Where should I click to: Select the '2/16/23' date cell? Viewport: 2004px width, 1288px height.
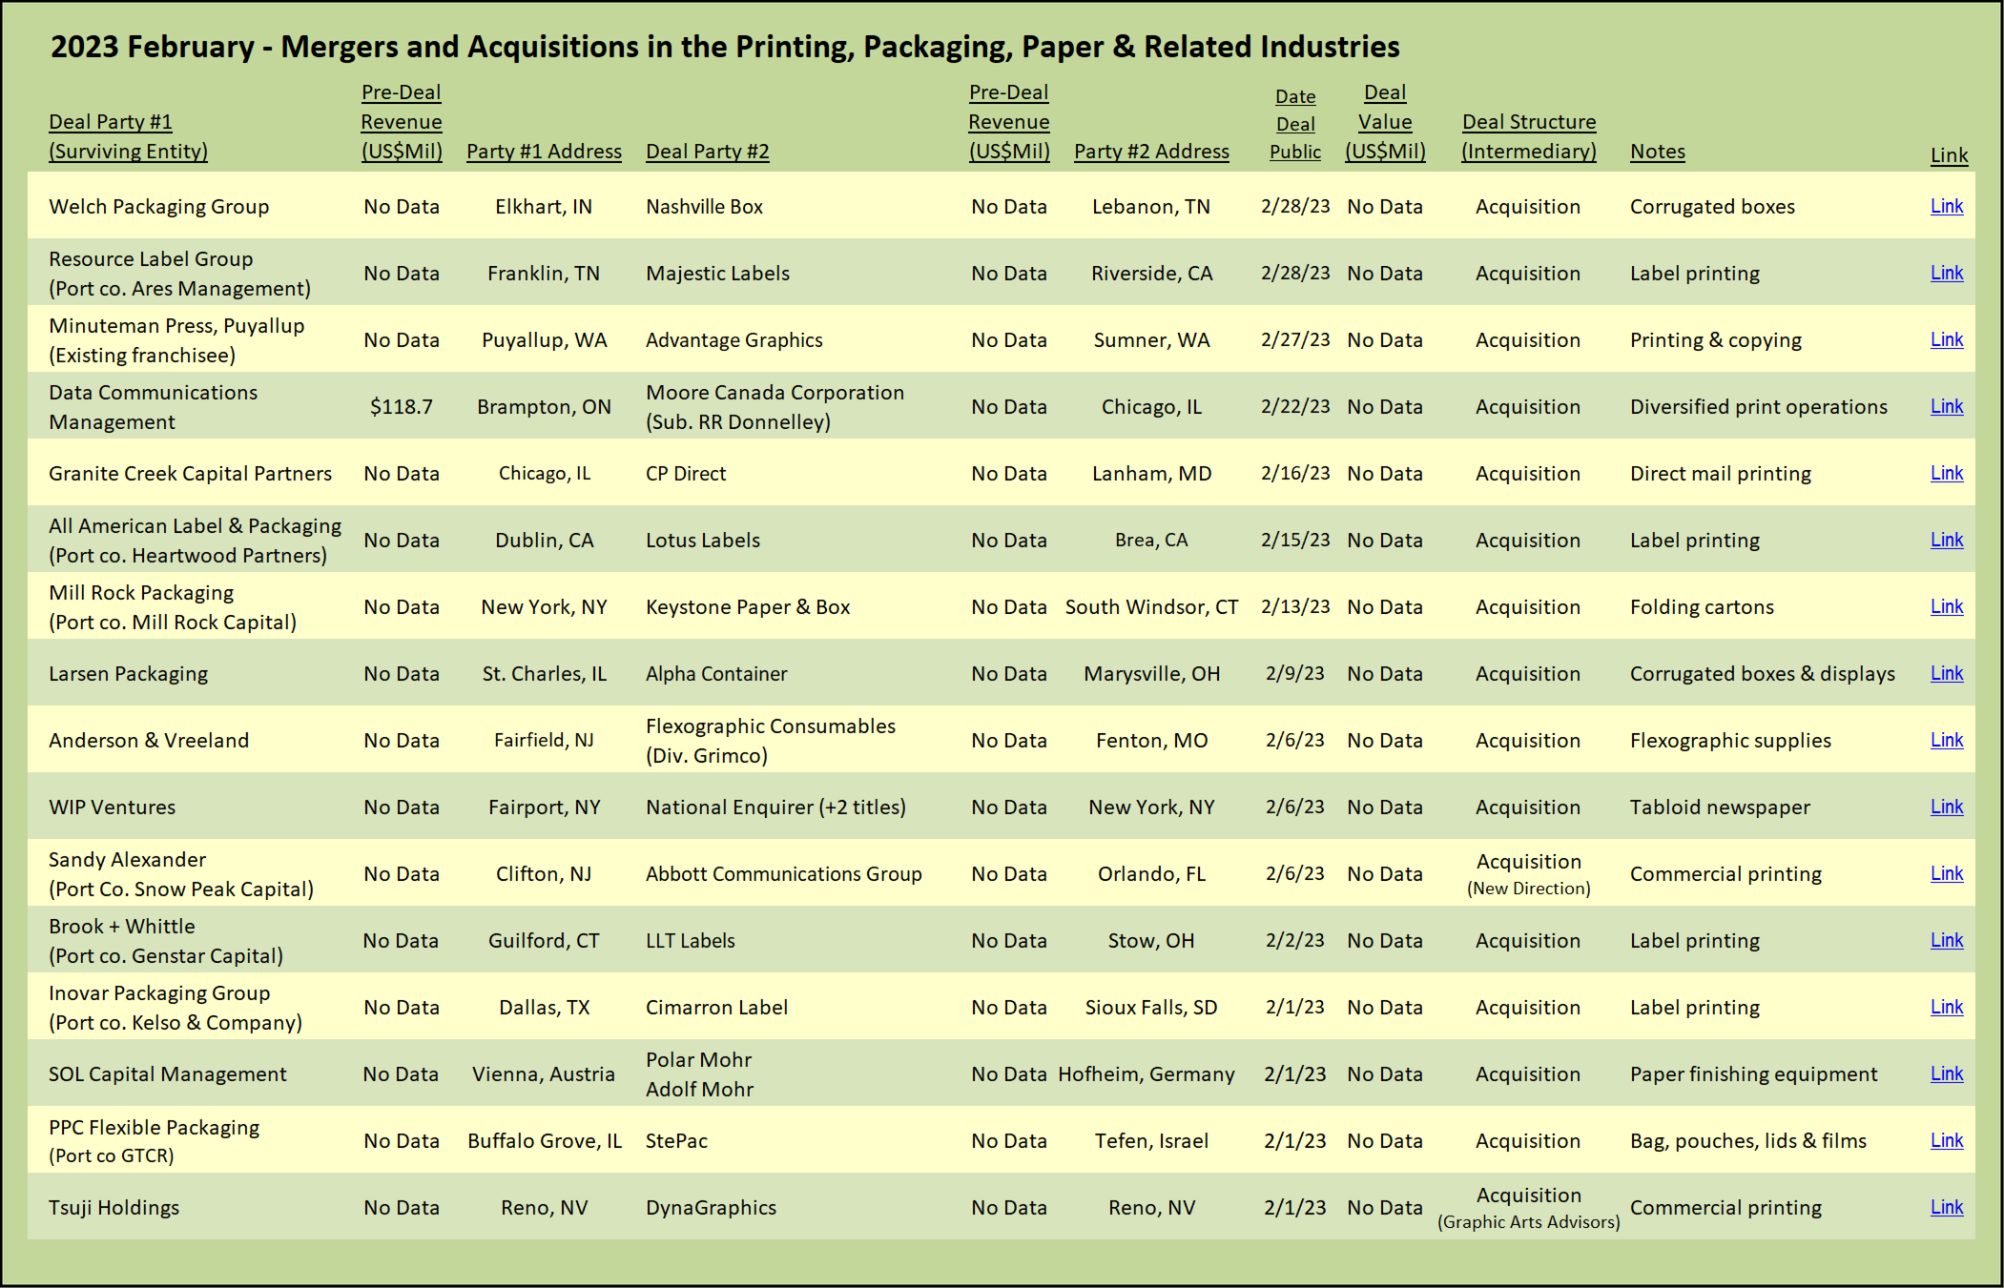[1295, 474]
